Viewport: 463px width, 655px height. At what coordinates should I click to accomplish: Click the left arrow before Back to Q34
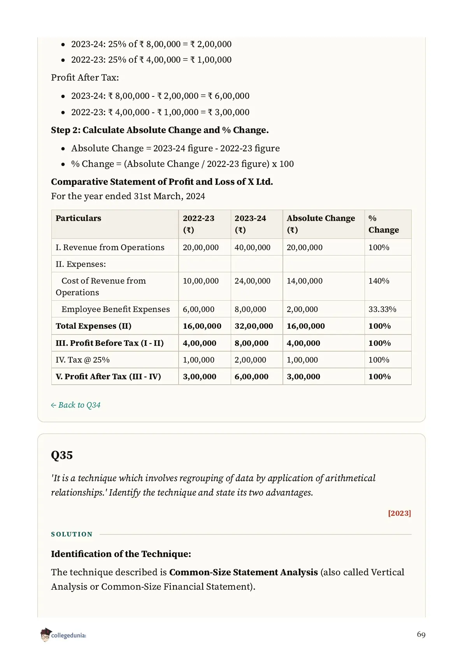click(x=54, y=405)
